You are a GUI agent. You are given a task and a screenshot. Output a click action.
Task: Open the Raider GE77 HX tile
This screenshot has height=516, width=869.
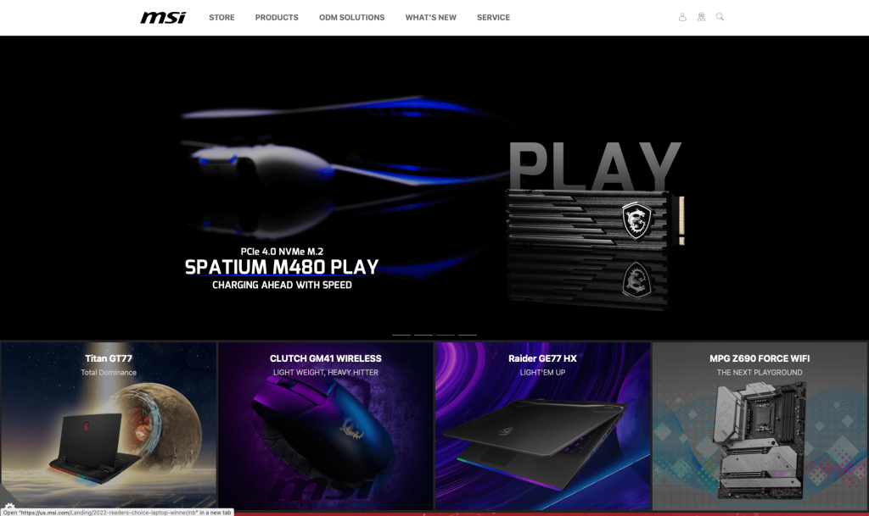(542, 426)
